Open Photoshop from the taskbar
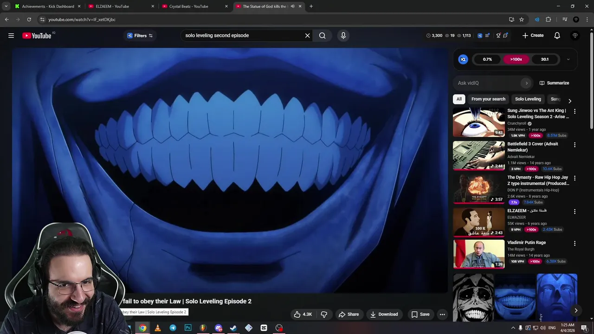Image resolution: width=594 pixels, height=334 pixels. (188, 328)
